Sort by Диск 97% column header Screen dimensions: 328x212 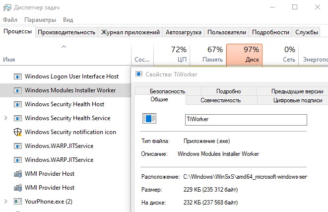pyautogui.click(x=244, y=55)
